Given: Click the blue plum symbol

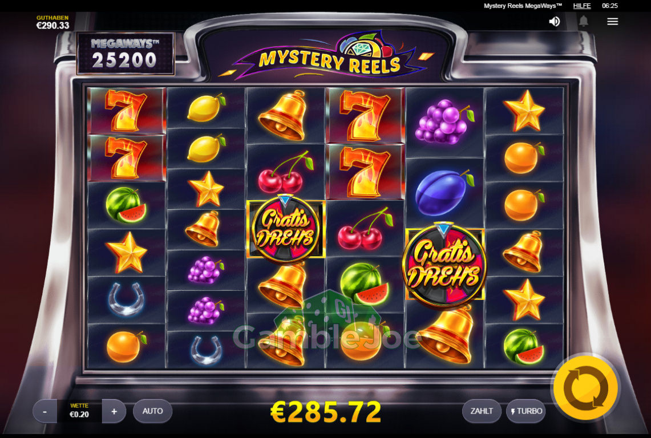Looking at the screenshot, I should click(444, 192).
